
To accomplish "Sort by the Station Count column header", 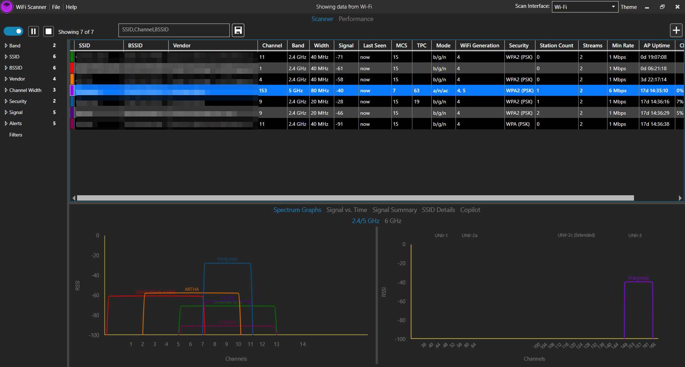I will 557,45.
